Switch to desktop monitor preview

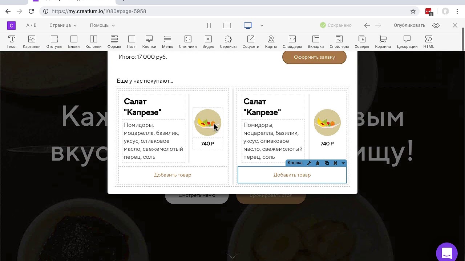248,25
